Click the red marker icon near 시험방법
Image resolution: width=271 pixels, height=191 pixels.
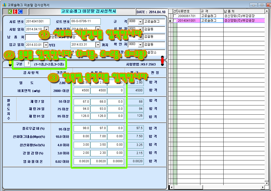(162, 61)
